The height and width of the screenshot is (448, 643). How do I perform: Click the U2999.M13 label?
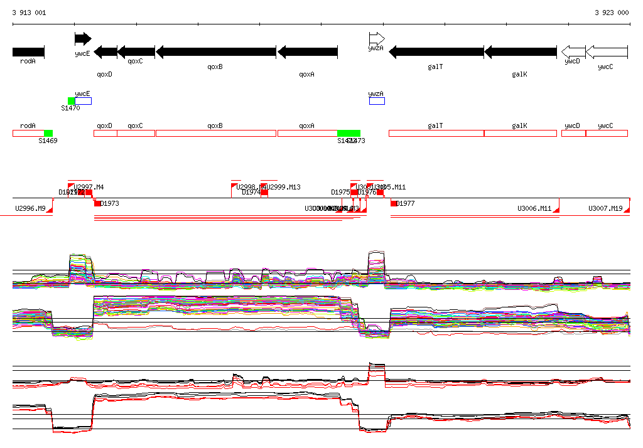tap(284, 188)
